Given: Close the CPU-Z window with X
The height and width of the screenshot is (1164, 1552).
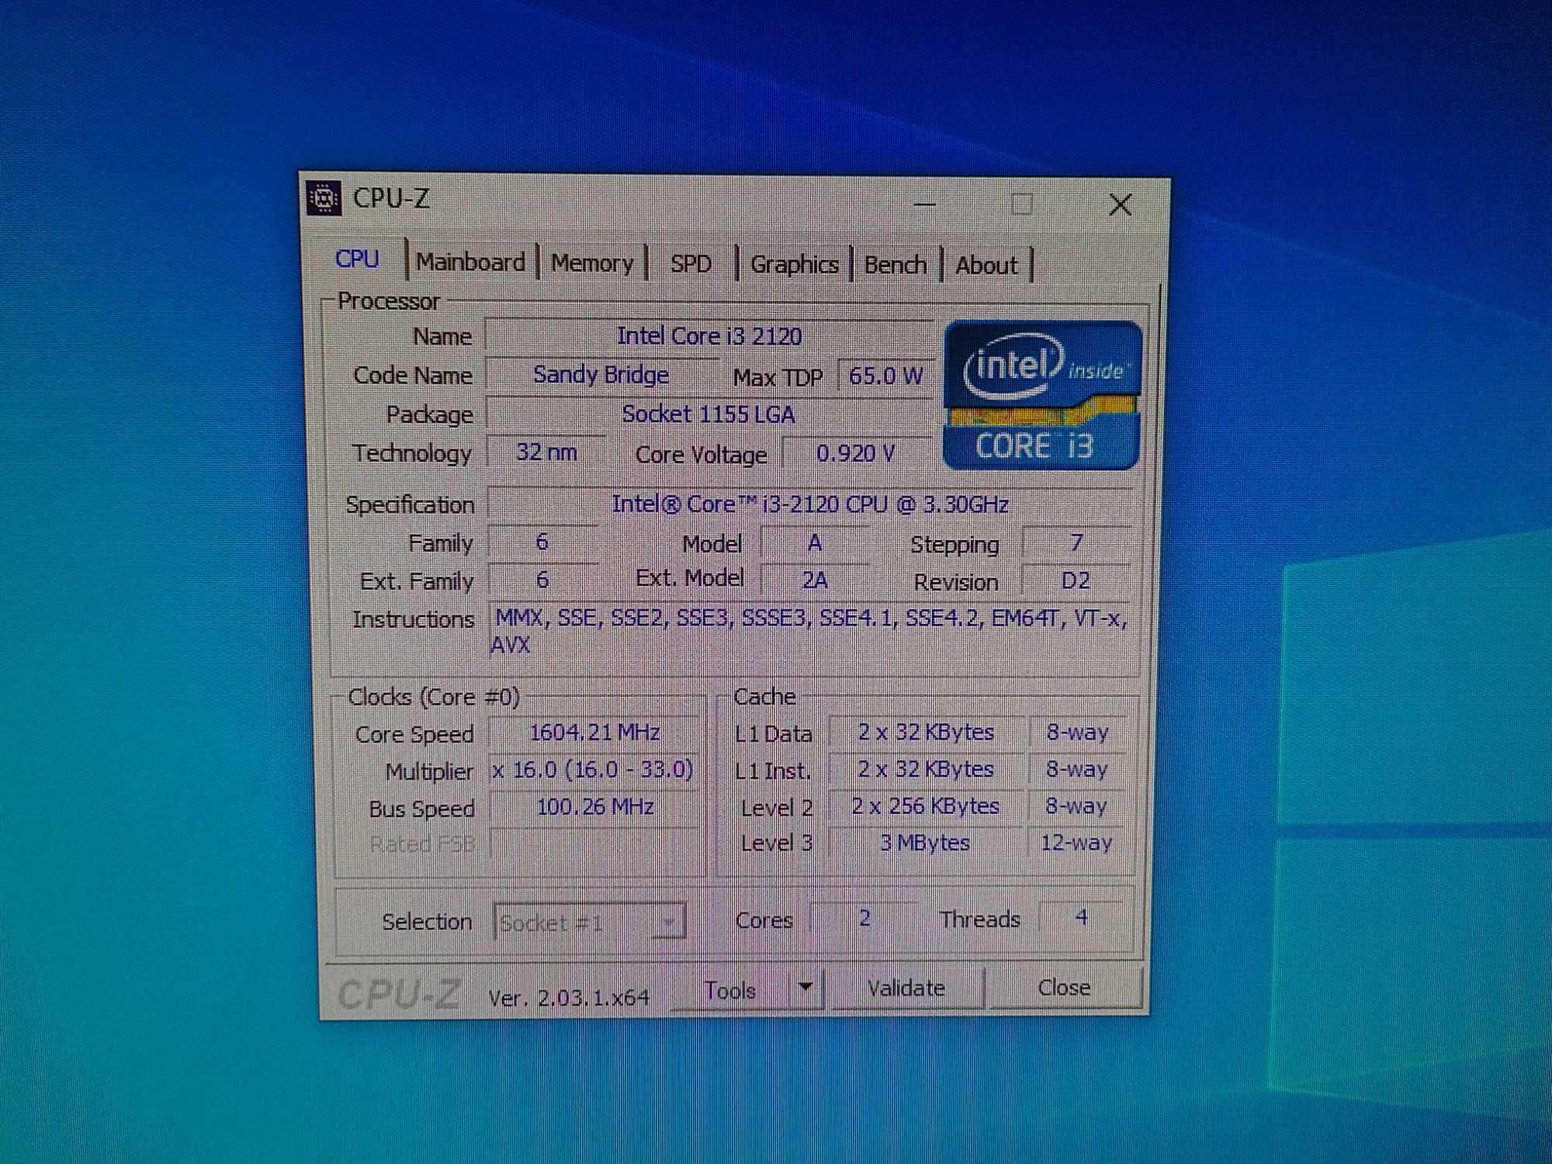Looking at the screenshot, I should click(1120, 205).
